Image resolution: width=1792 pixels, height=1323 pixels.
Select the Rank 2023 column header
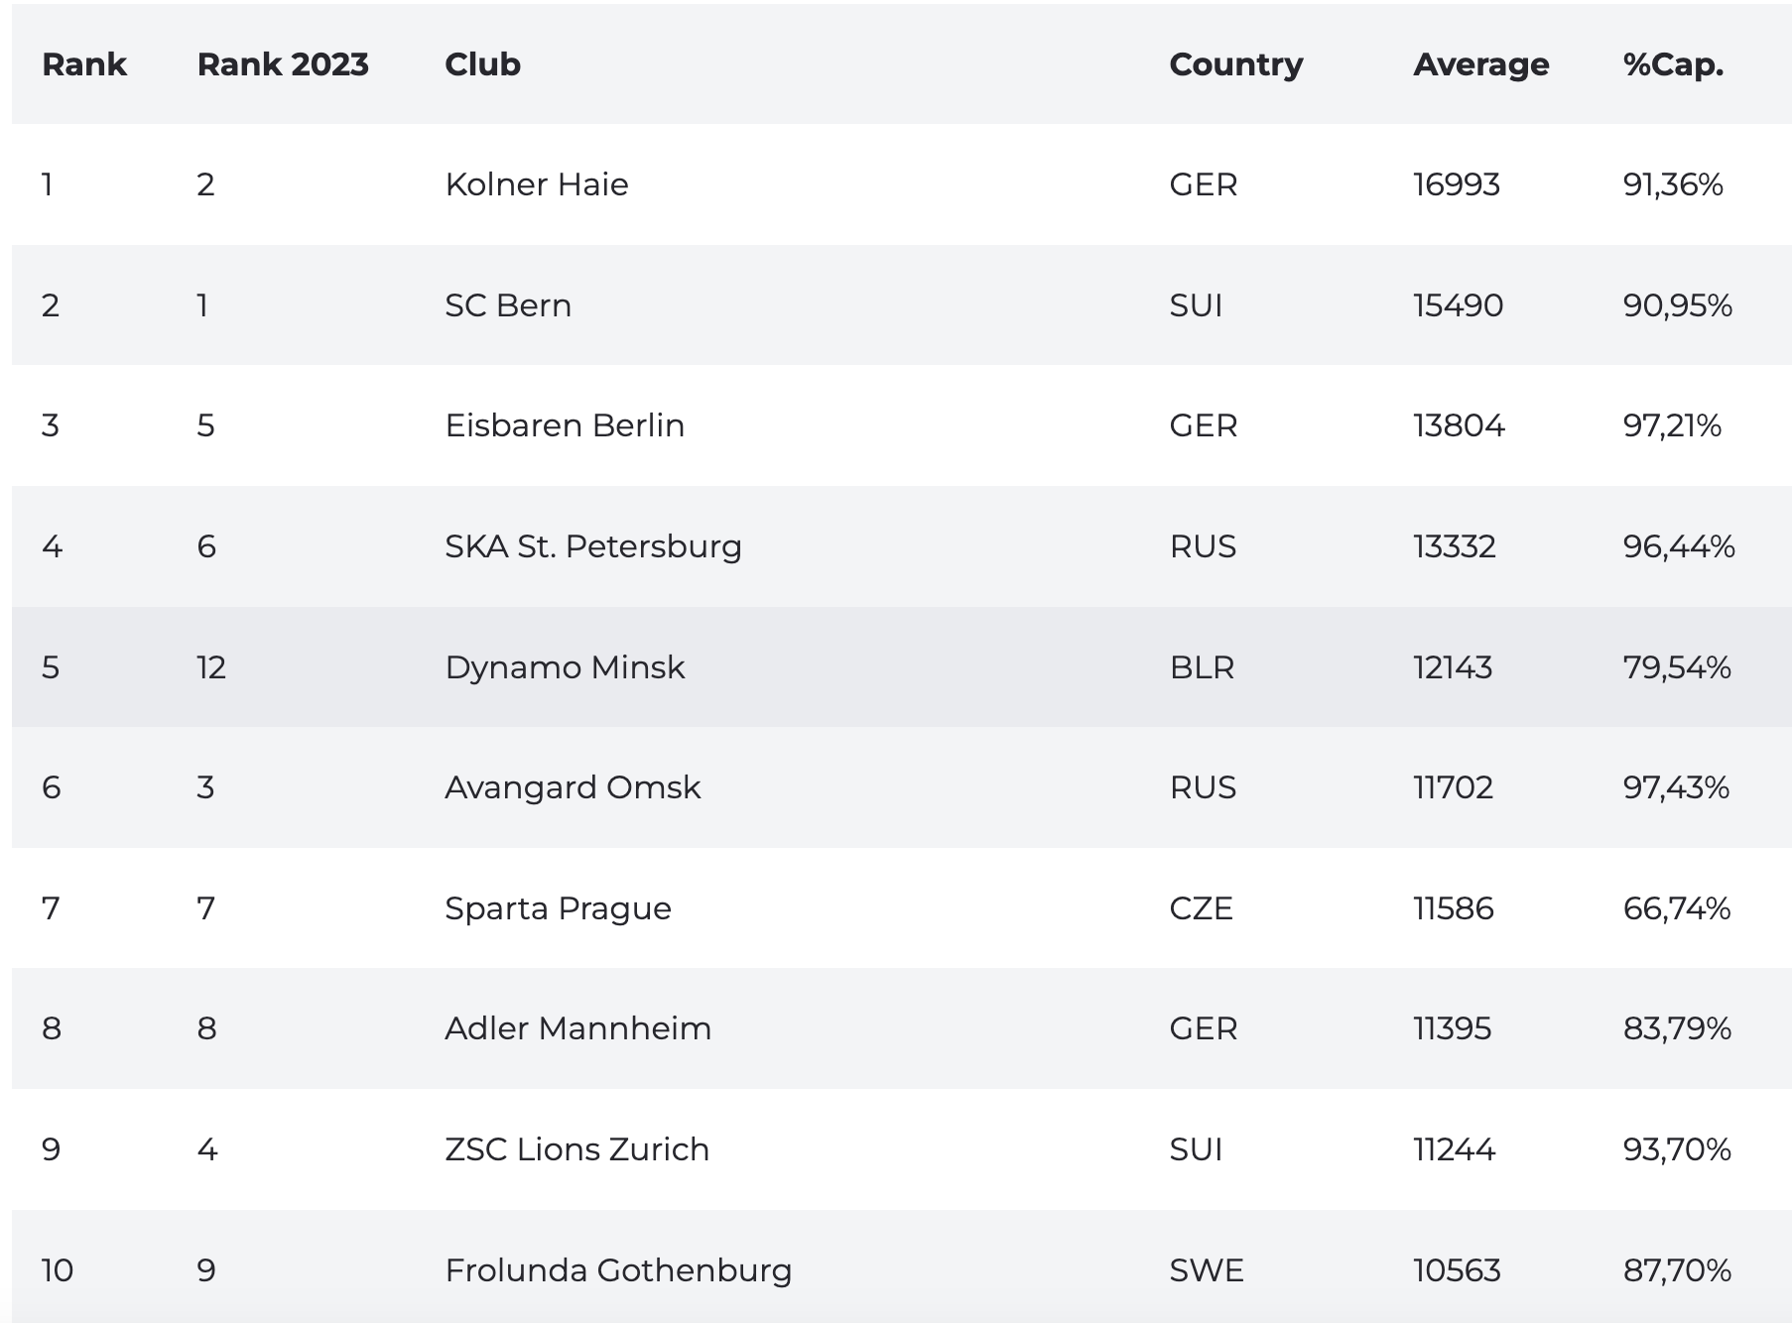click(283, 64)
